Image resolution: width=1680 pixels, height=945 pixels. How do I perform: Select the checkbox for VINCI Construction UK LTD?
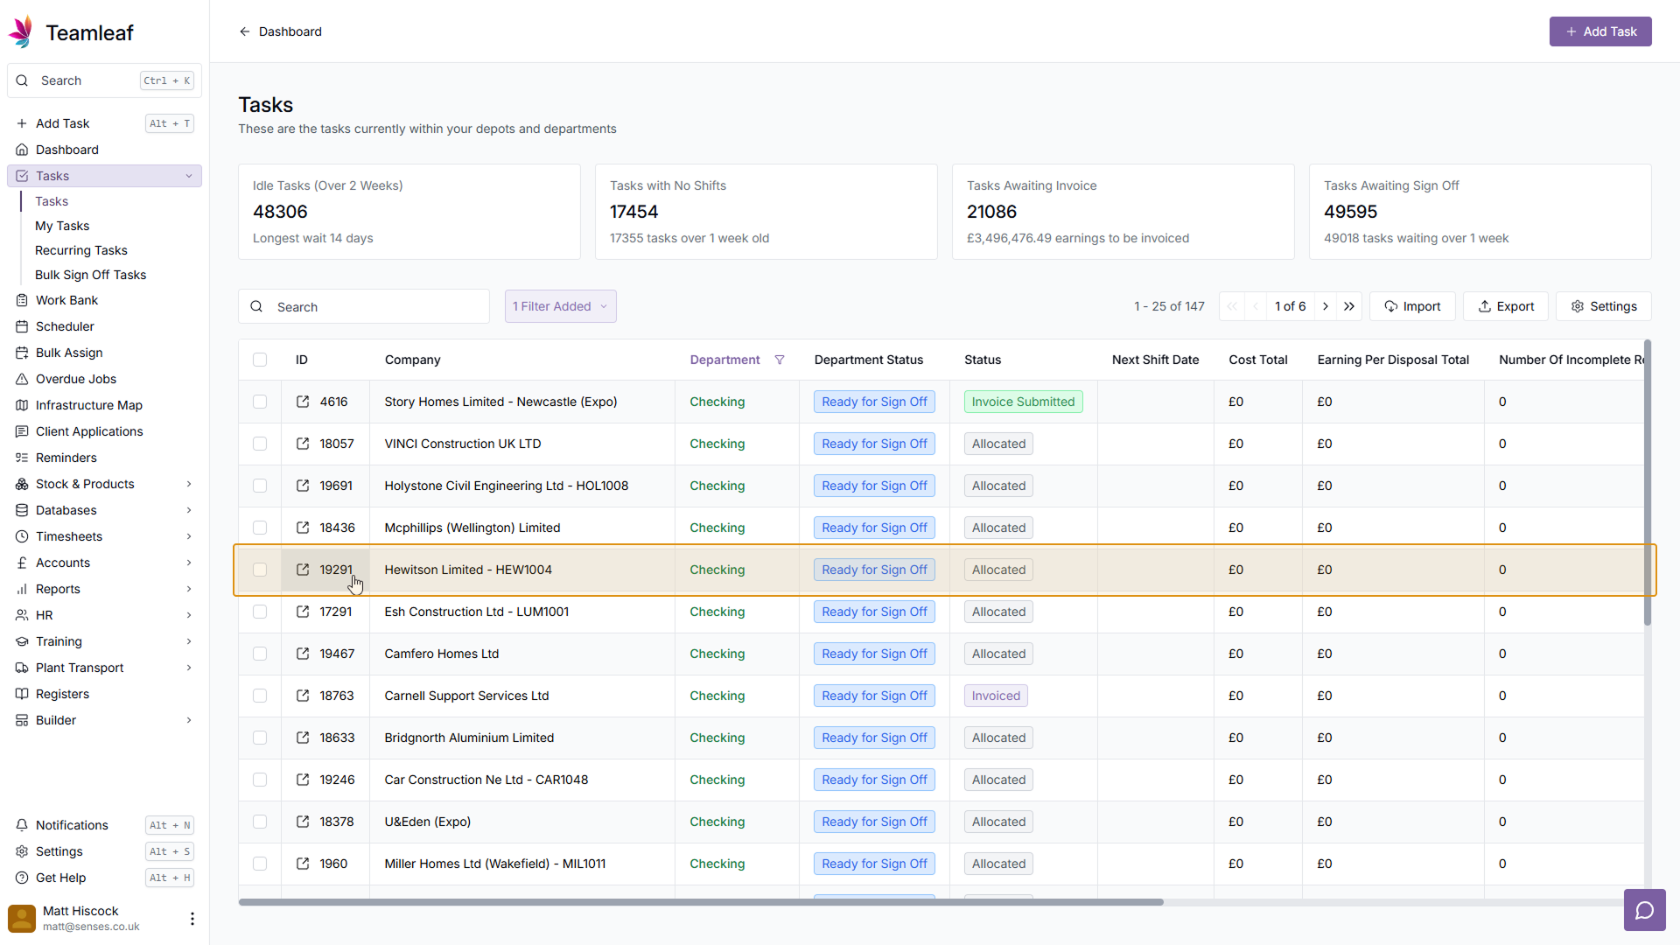(x=260, y=444)
